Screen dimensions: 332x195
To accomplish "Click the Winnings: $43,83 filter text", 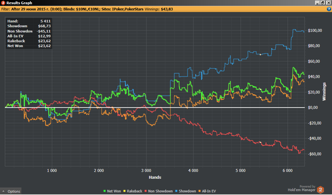I will click(159, 9).
